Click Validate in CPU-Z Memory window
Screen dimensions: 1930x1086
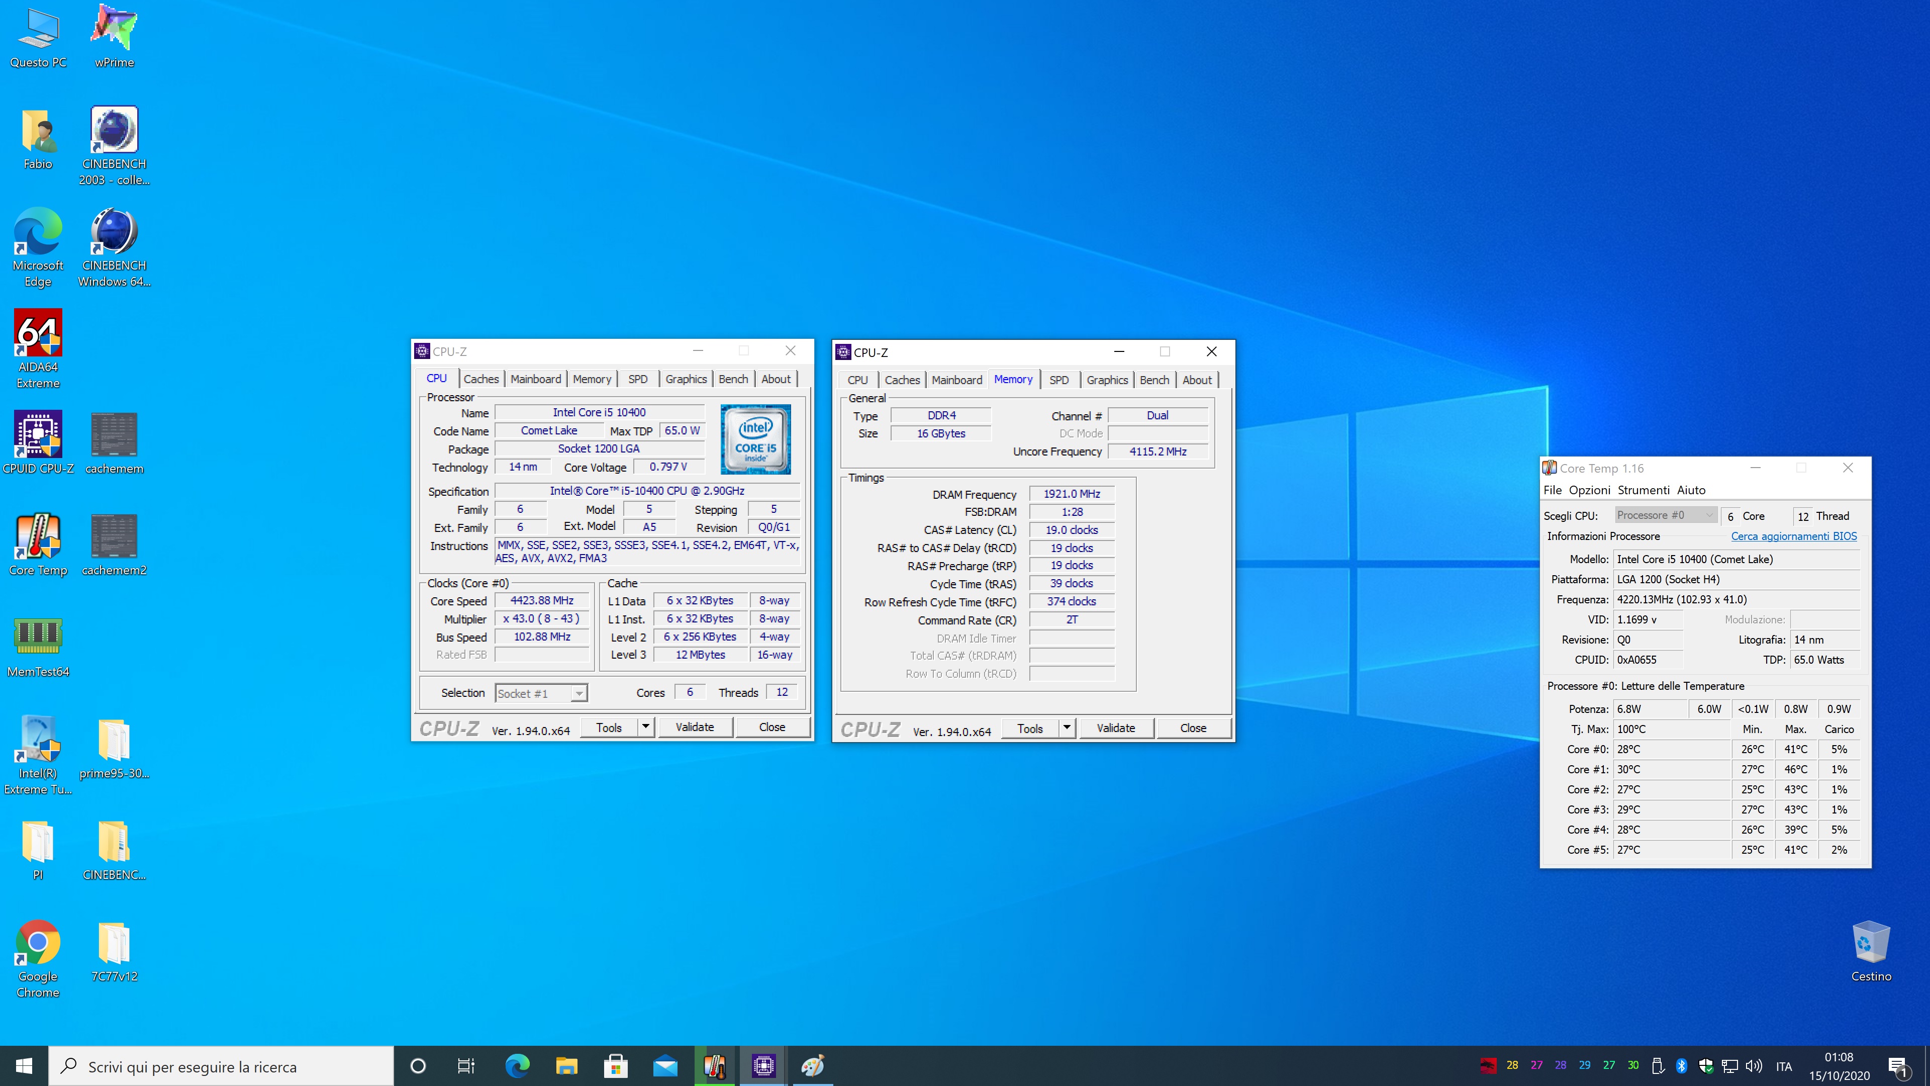[1116, 728]
